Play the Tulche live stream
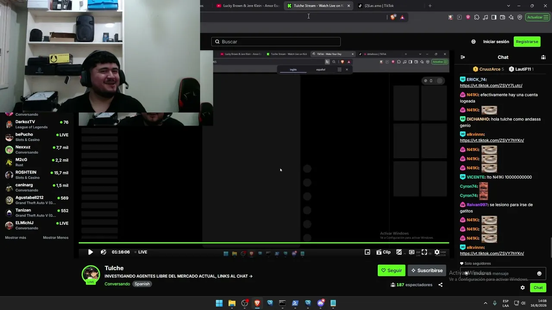 pyautogui.click(x=90, y=252)
